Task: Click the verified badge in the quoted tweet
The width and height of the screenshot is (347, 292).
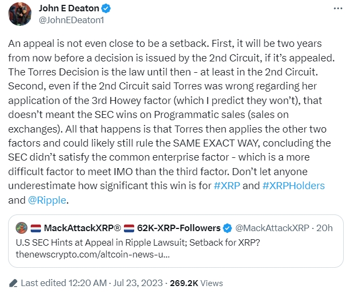Action: tap(228, 228)
